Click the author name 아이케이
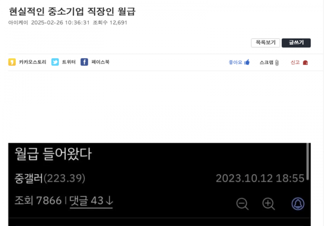 (18, 23)
